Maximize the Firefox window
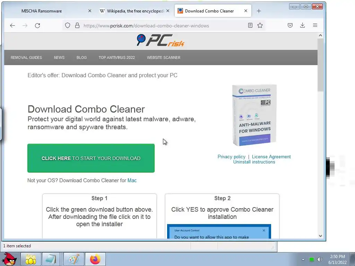This screenshot has width=355, height=266. click(306, 7)
